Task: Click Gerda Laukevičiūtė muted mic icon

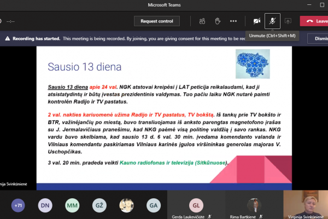Action: [x=209, y=217]
